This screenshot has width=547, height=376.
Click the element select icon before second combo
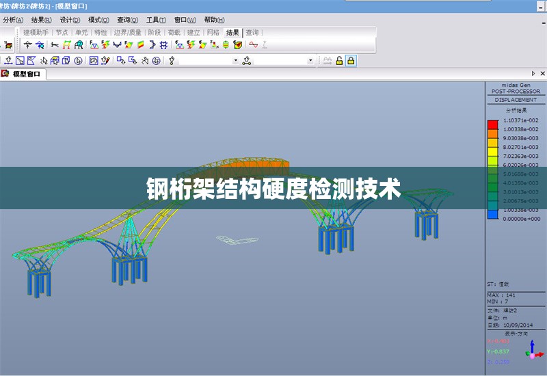[x=247, y=61]
